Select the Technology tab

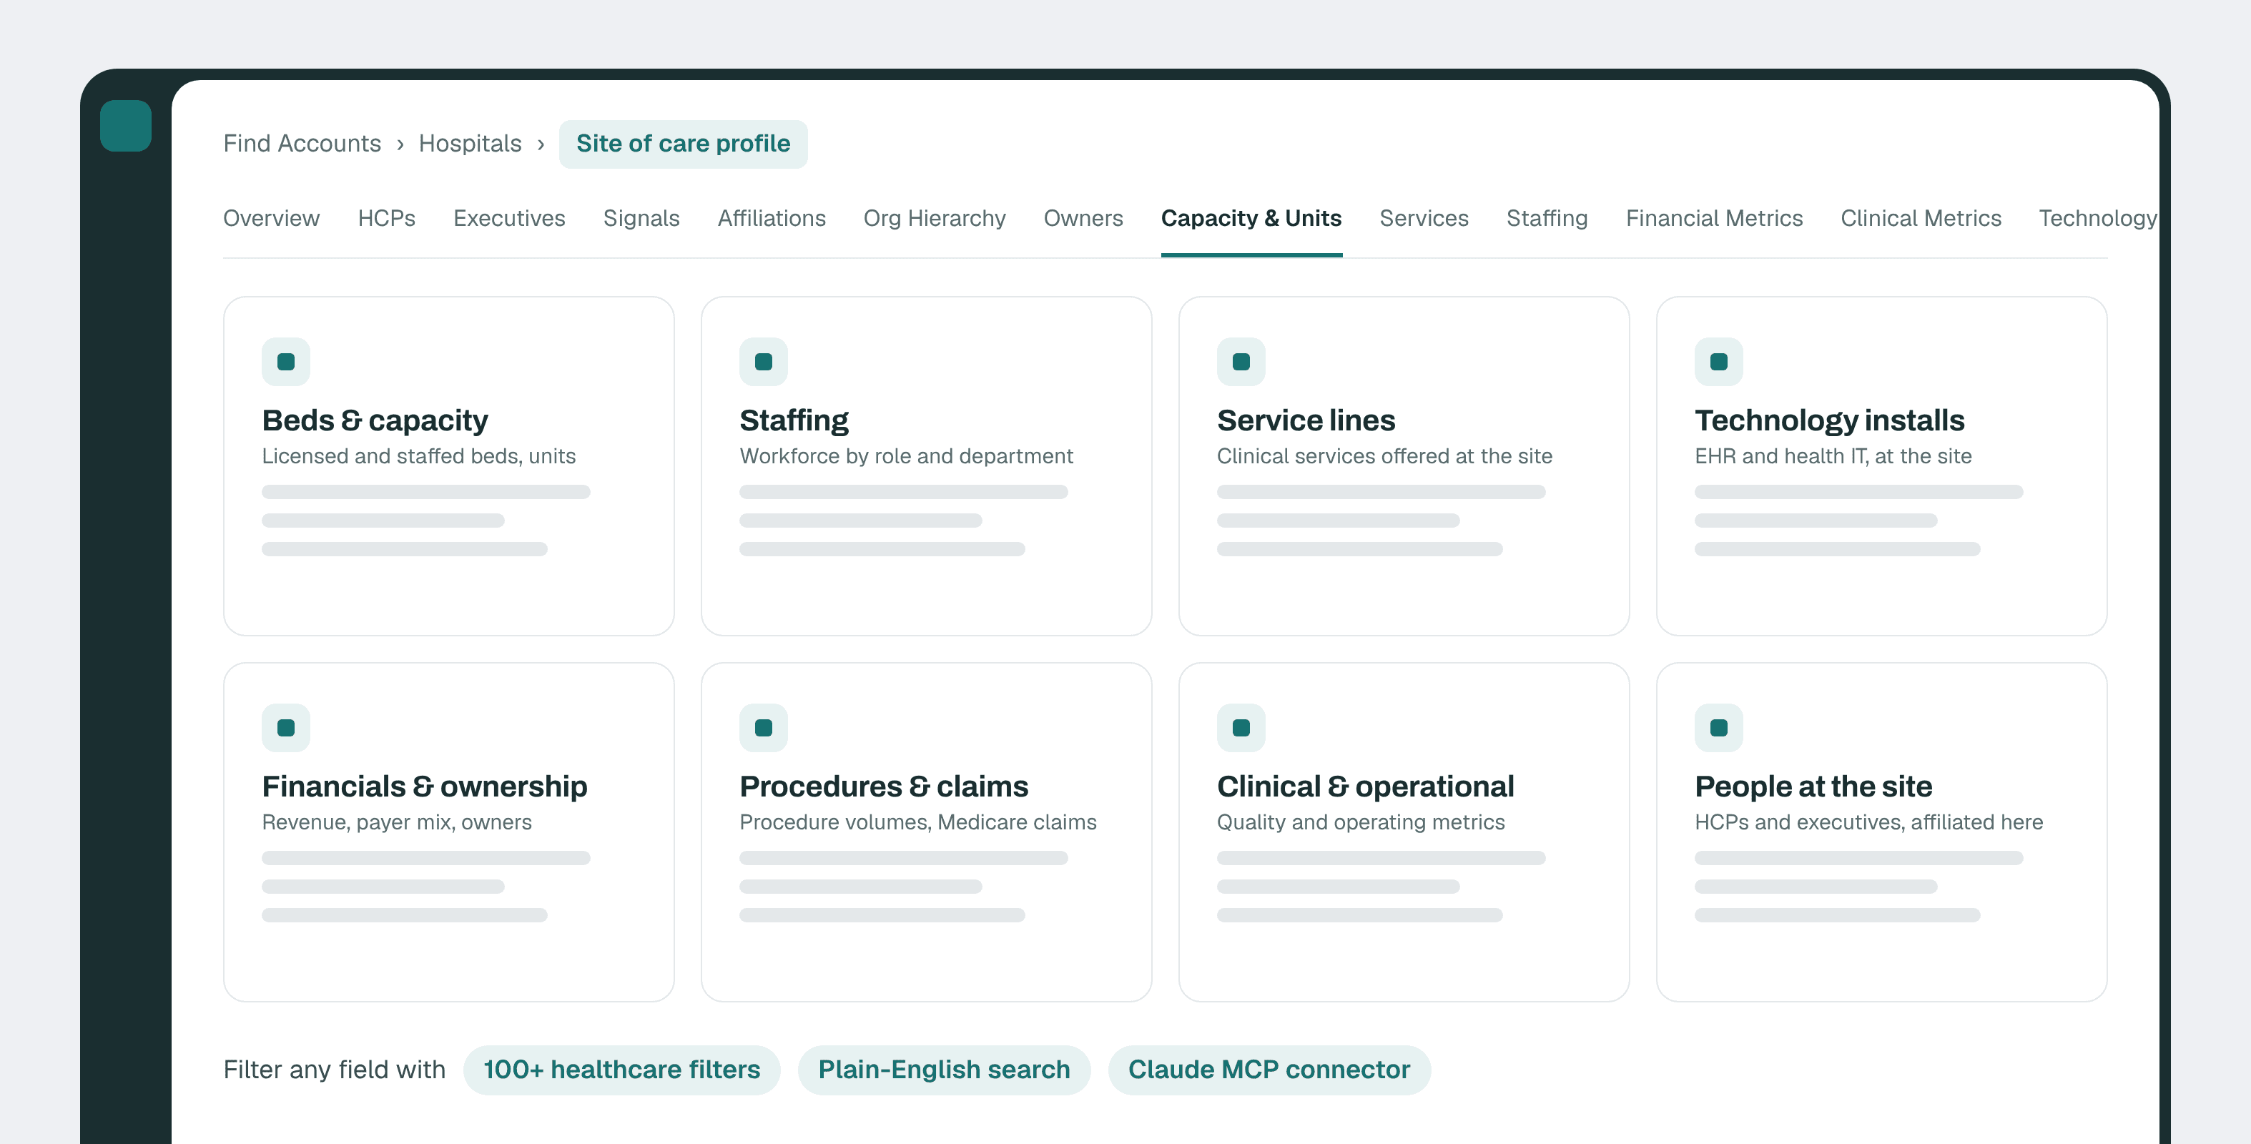[x=2098, y=219]
